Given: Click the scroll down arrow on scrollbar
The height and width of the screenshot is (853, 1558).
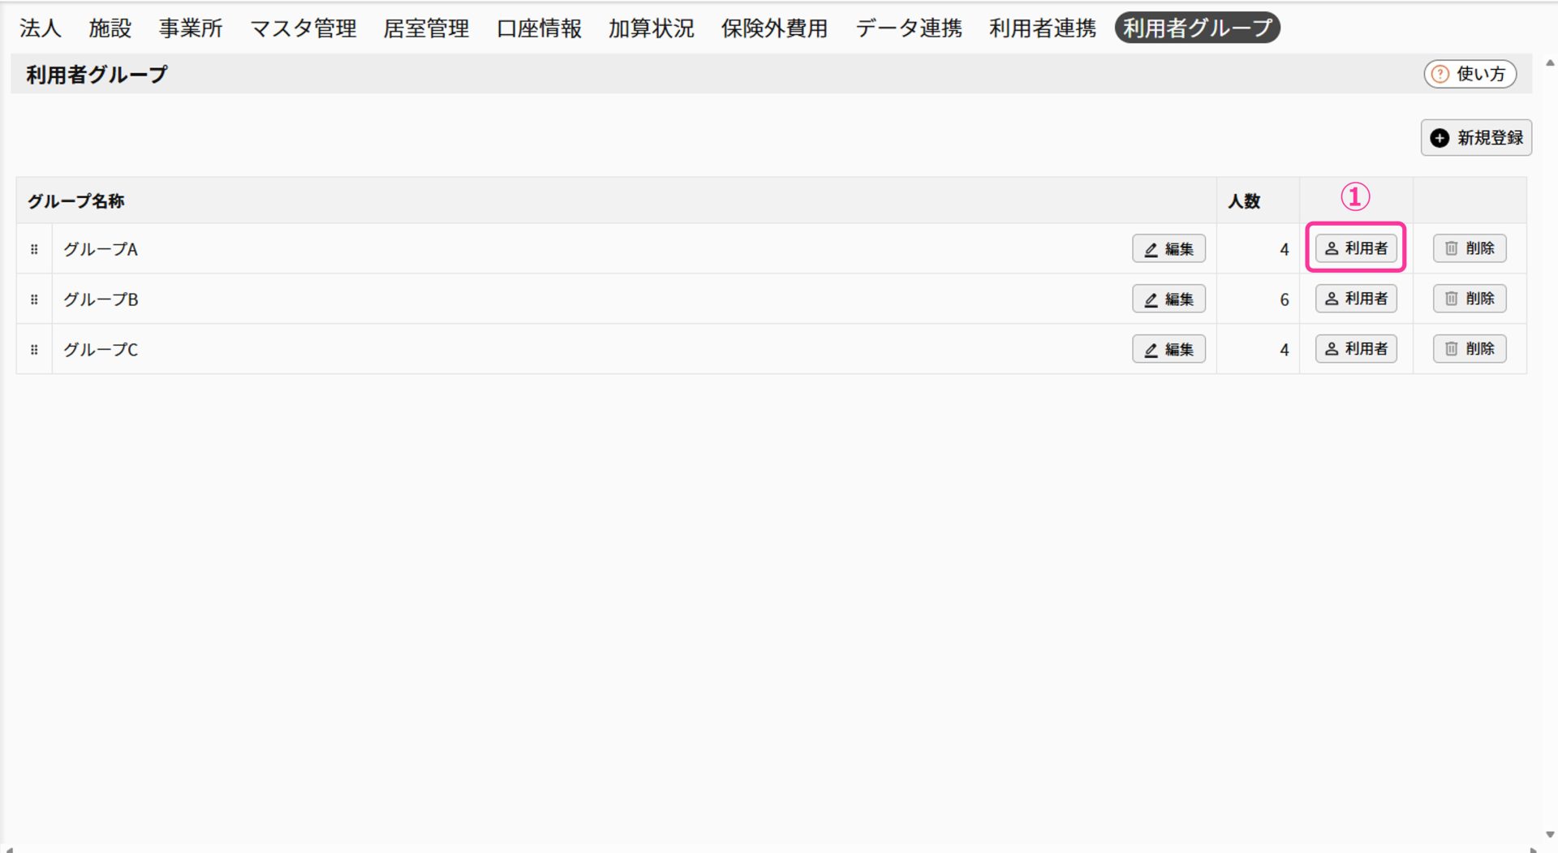Looking at the screenshot, I should (1550, 834).
